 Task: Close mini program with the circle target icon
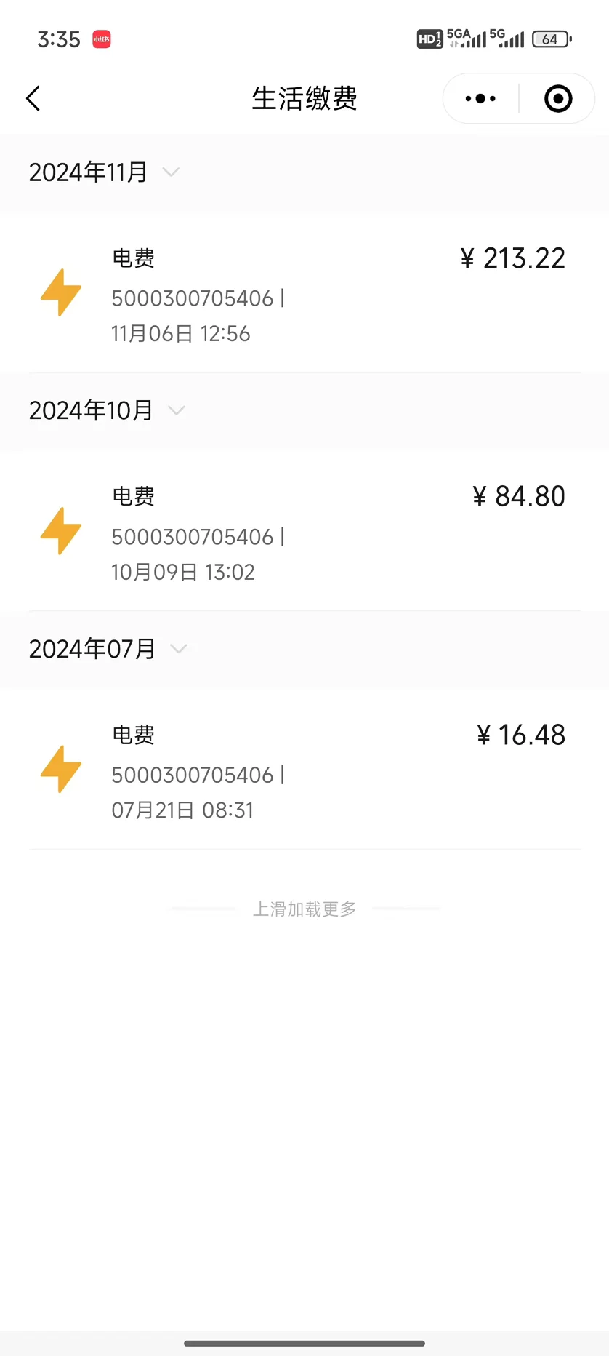558,99
